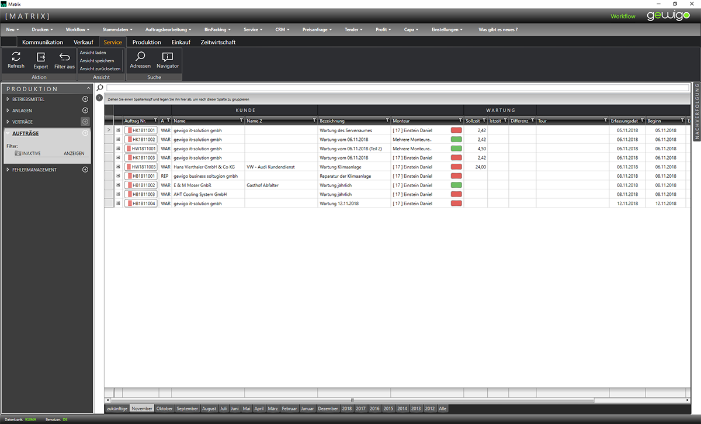Click the Refresh icon in the toolbar
The width and height of the screenshot is (701, 424).
[x=16, y=56]
